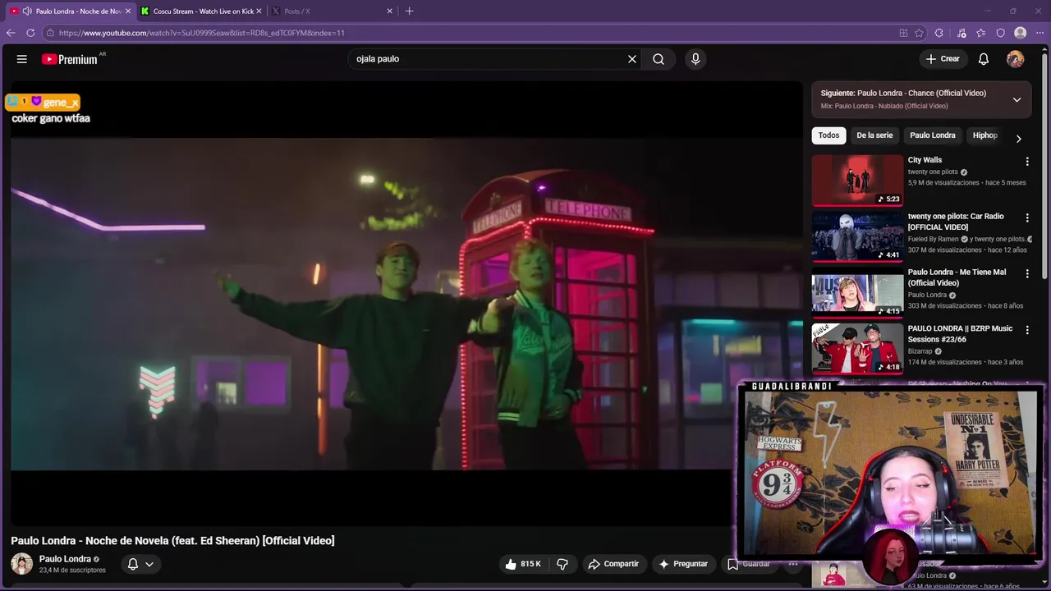
Task: Open options for BZRP Music Sessions video
Action: pyautogui.click(x=1026, y=330)
